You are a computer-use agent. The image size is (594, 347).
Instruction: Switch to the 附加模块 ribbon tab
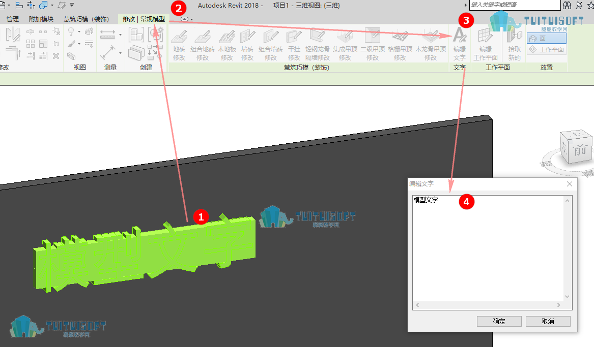41,19
